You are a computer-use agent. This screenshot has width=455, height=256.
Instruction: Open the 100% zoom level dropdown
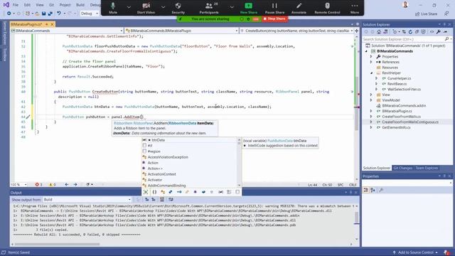tap(18, 185)
